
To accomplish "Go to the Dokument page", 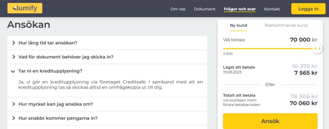I will (205, 9).
